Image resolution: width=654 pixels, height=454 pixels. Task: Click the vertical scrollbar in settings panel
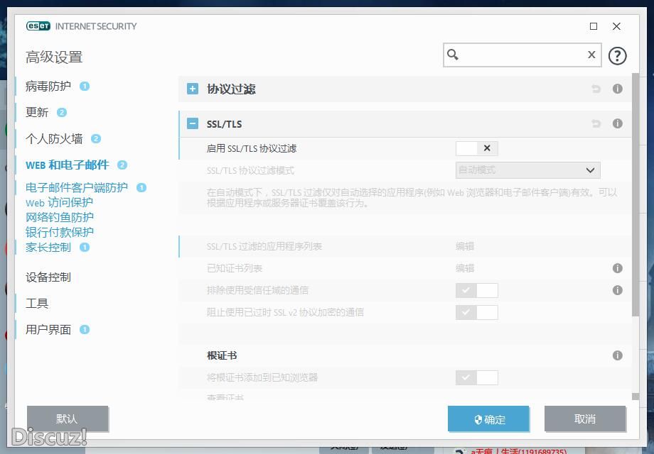pyautogui.click(x=635, y=213)
